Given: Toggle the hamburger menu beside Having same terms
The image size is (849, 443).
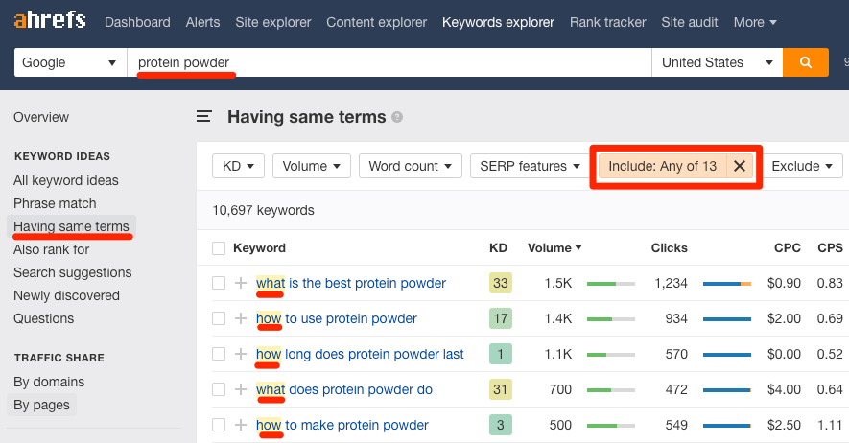Looking at the screenshot, I should (x=203, y=116).
